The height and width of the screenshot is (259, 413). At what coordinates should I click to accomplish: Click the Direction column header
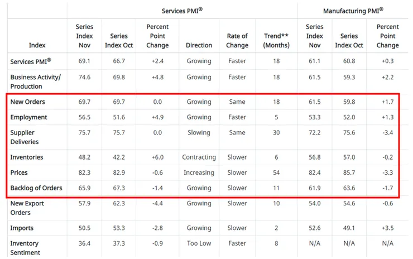click(199, 45)
